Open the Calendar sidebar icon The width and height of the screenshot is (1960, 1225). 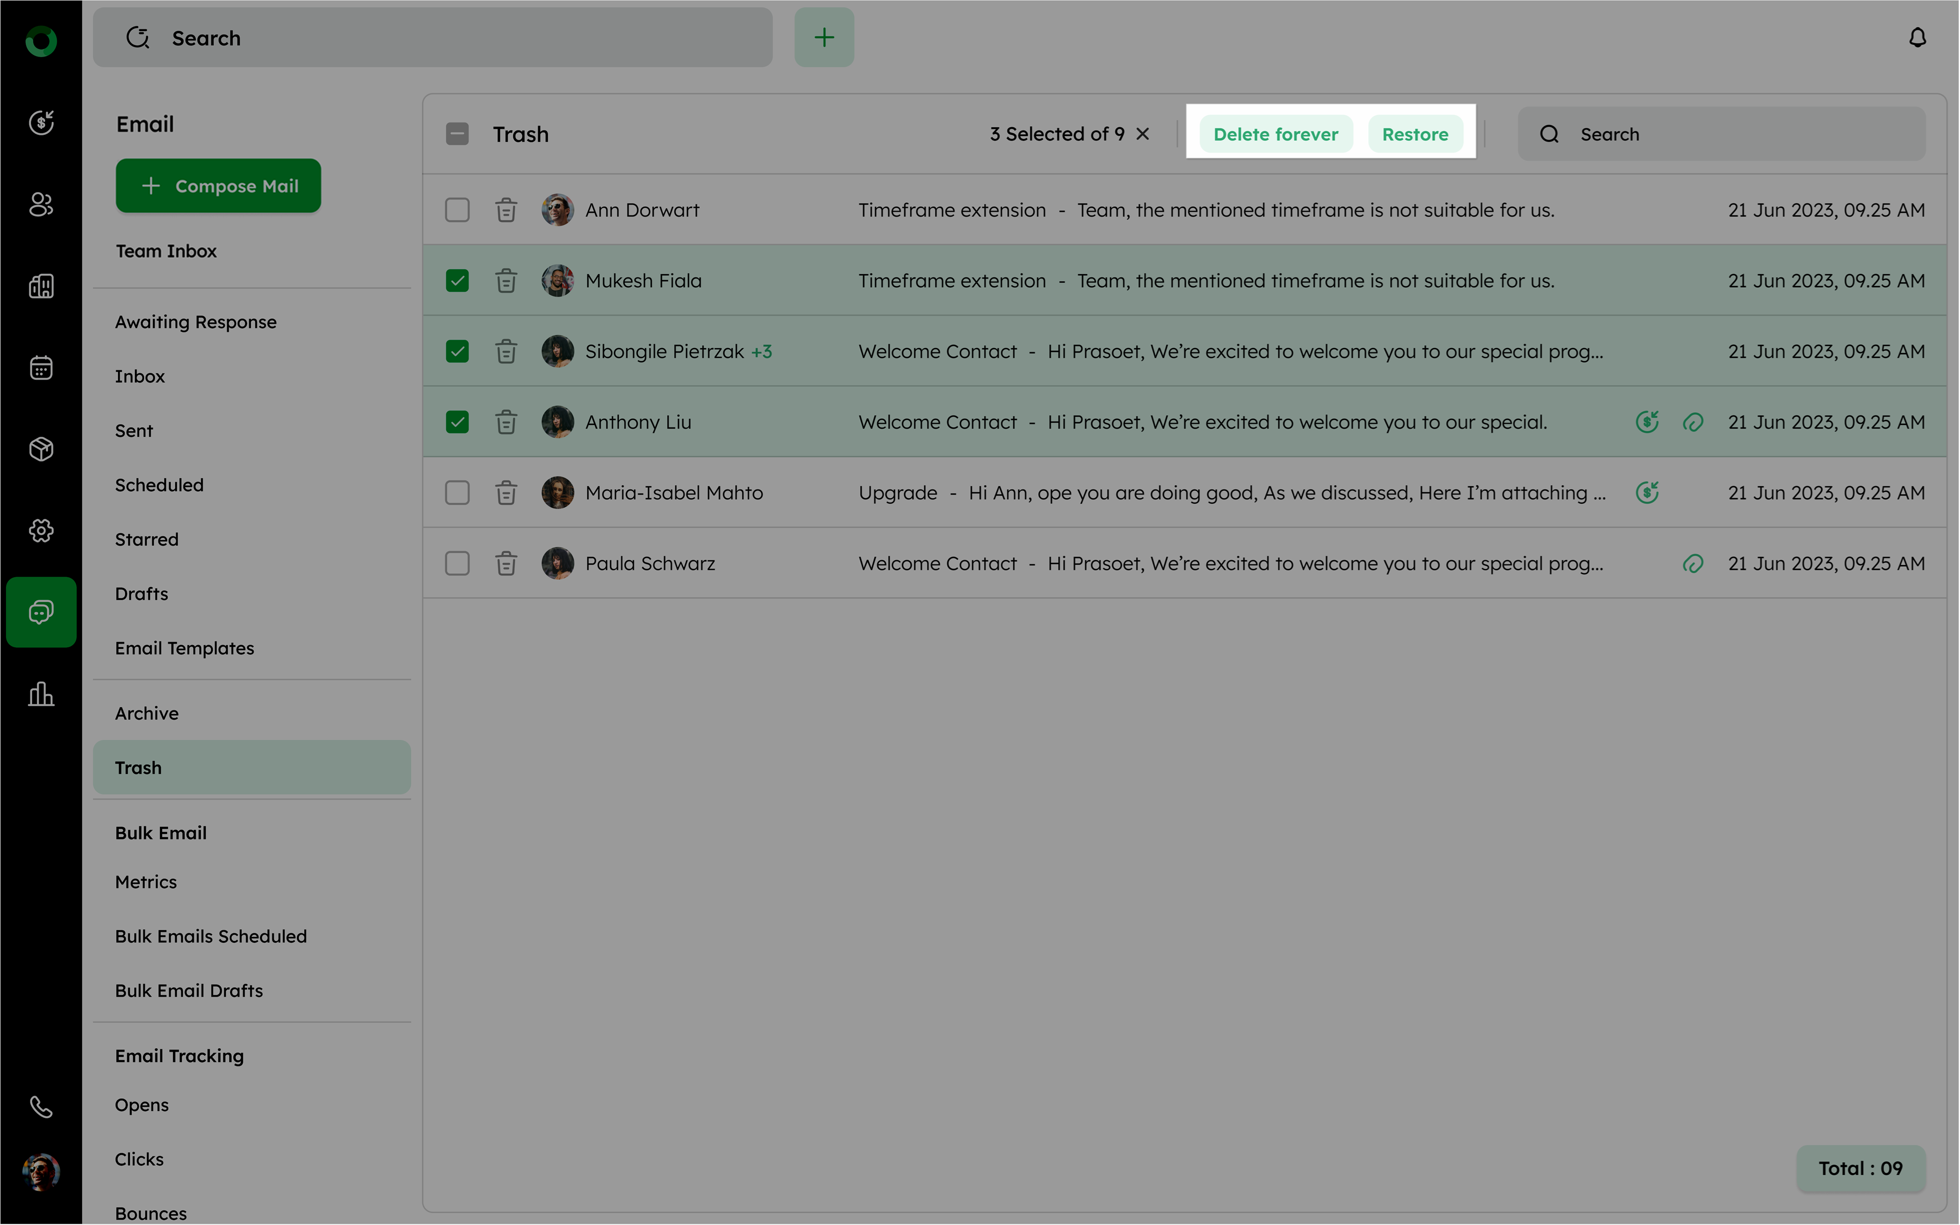coord(40,368)
